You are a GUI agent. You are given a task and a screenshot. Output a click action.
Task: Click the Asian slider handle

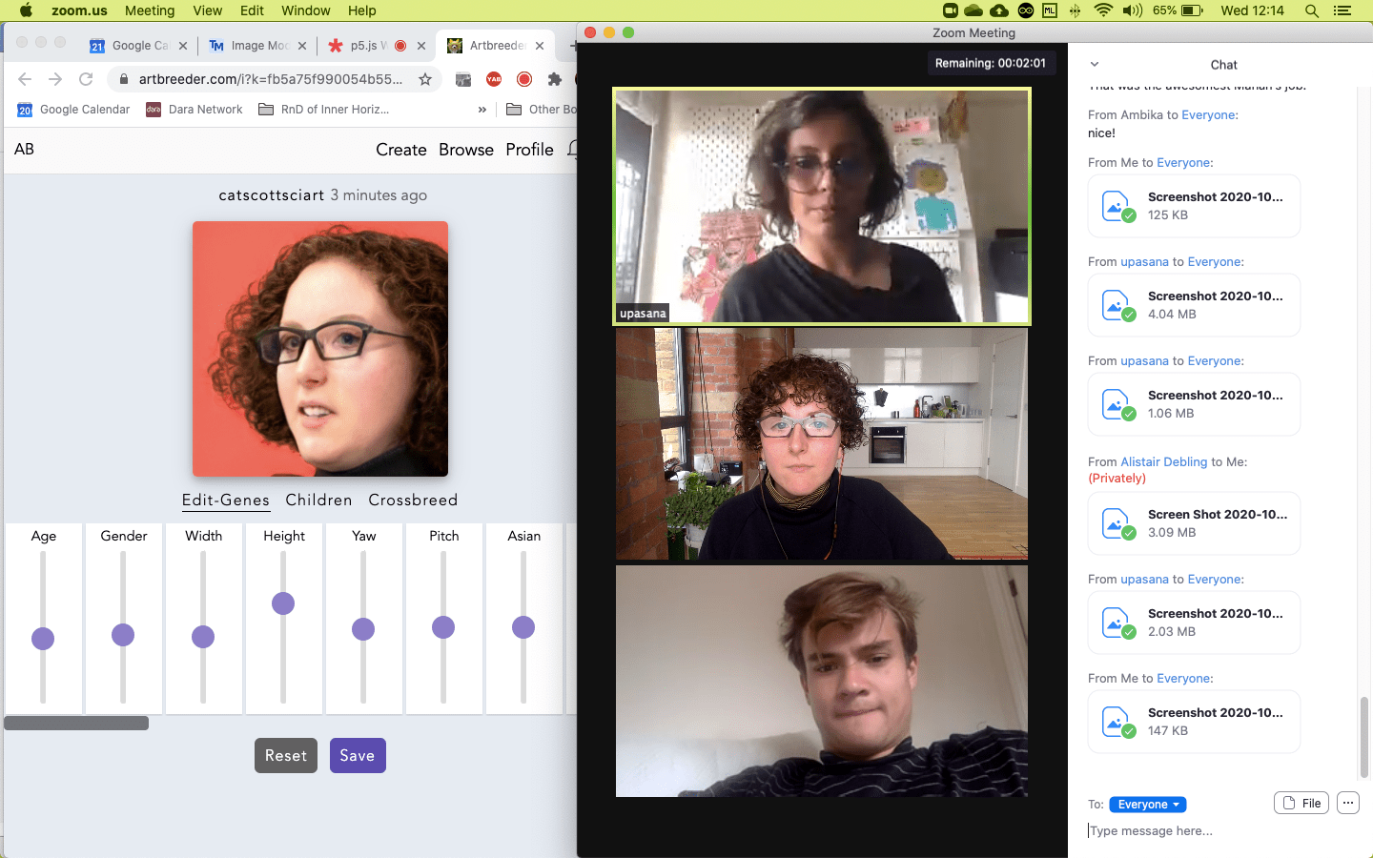(x=523, y=627)
